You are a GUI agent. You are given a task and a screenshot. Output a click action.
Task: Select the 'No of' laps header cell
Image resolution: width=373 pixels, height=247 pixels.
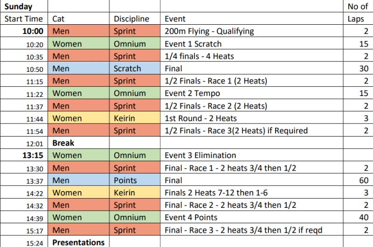[x=358, y=6]
